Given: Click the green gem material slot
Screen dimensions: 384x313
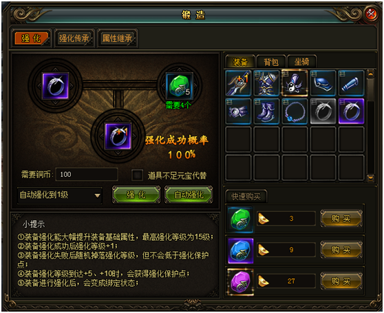Looking at the screenshot, I should [x=179, y=86].
